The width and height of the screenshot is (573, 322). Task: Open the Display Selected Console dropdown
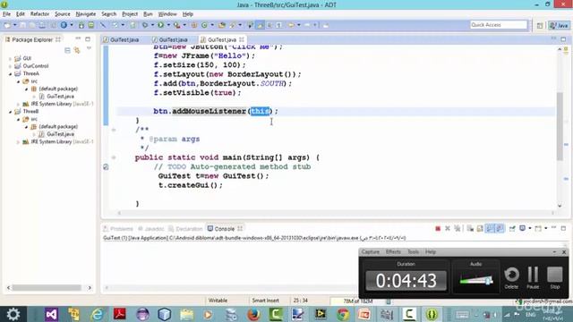[529, 229]
